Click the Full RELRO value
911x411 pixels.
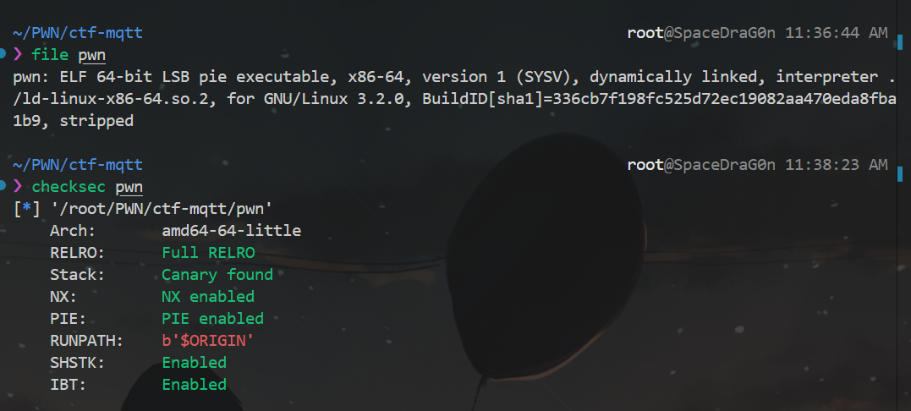coord(208,253)
